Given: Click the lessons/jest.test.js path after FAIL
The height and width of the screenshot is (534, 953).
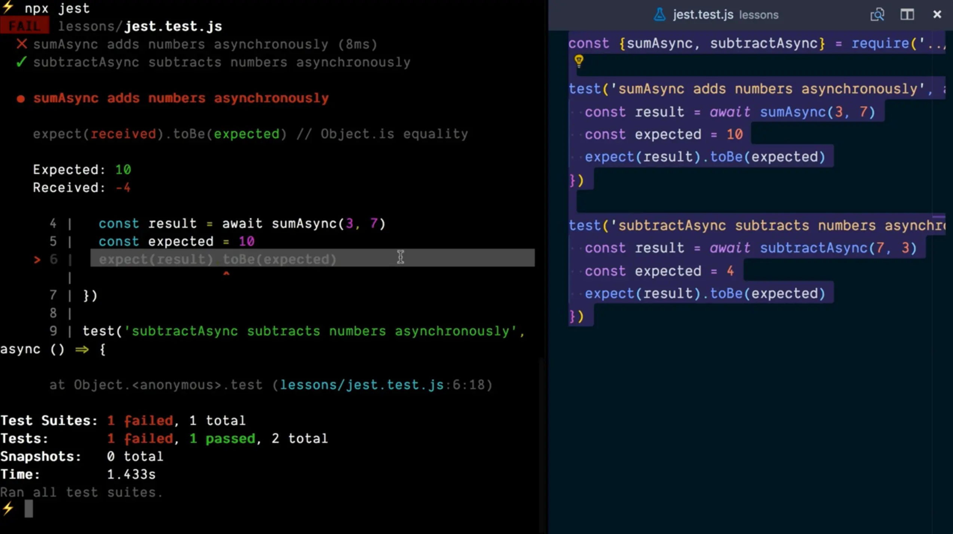Looking at the screenshot, I should click(x=140, y=27).
